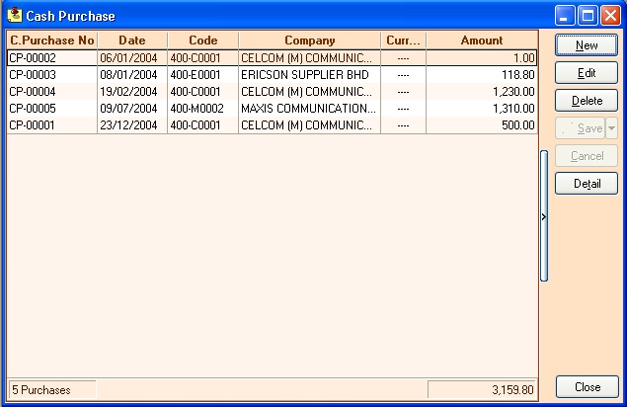
Task: Click date 09/07/2004
Action: tap(128, 109)
